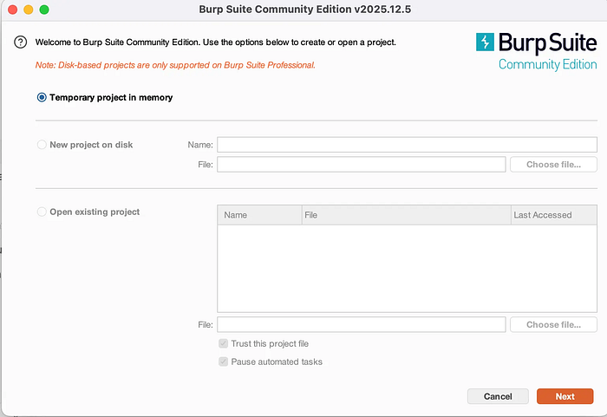Viewport: 607px width, 417px height.
Task: Click the new project File input field
Action: [x=362, y=165]
